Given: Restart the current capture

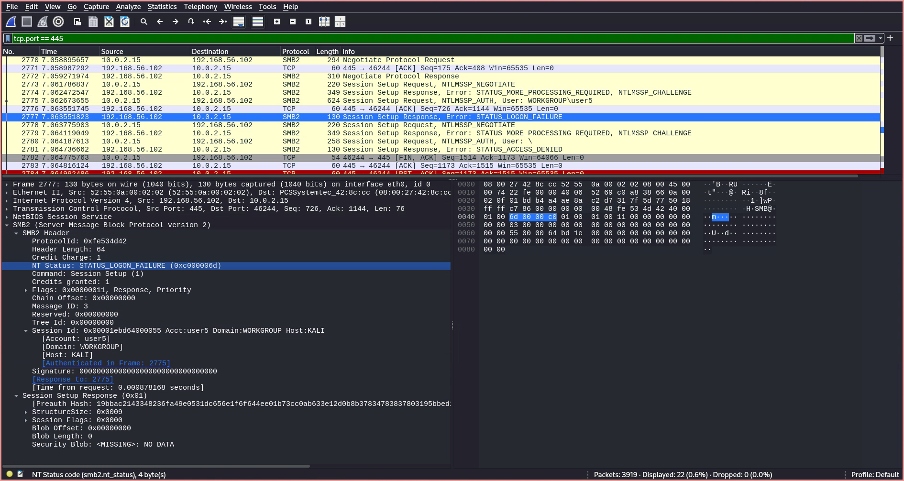Looking at the screenshot, I should (43, 22).
